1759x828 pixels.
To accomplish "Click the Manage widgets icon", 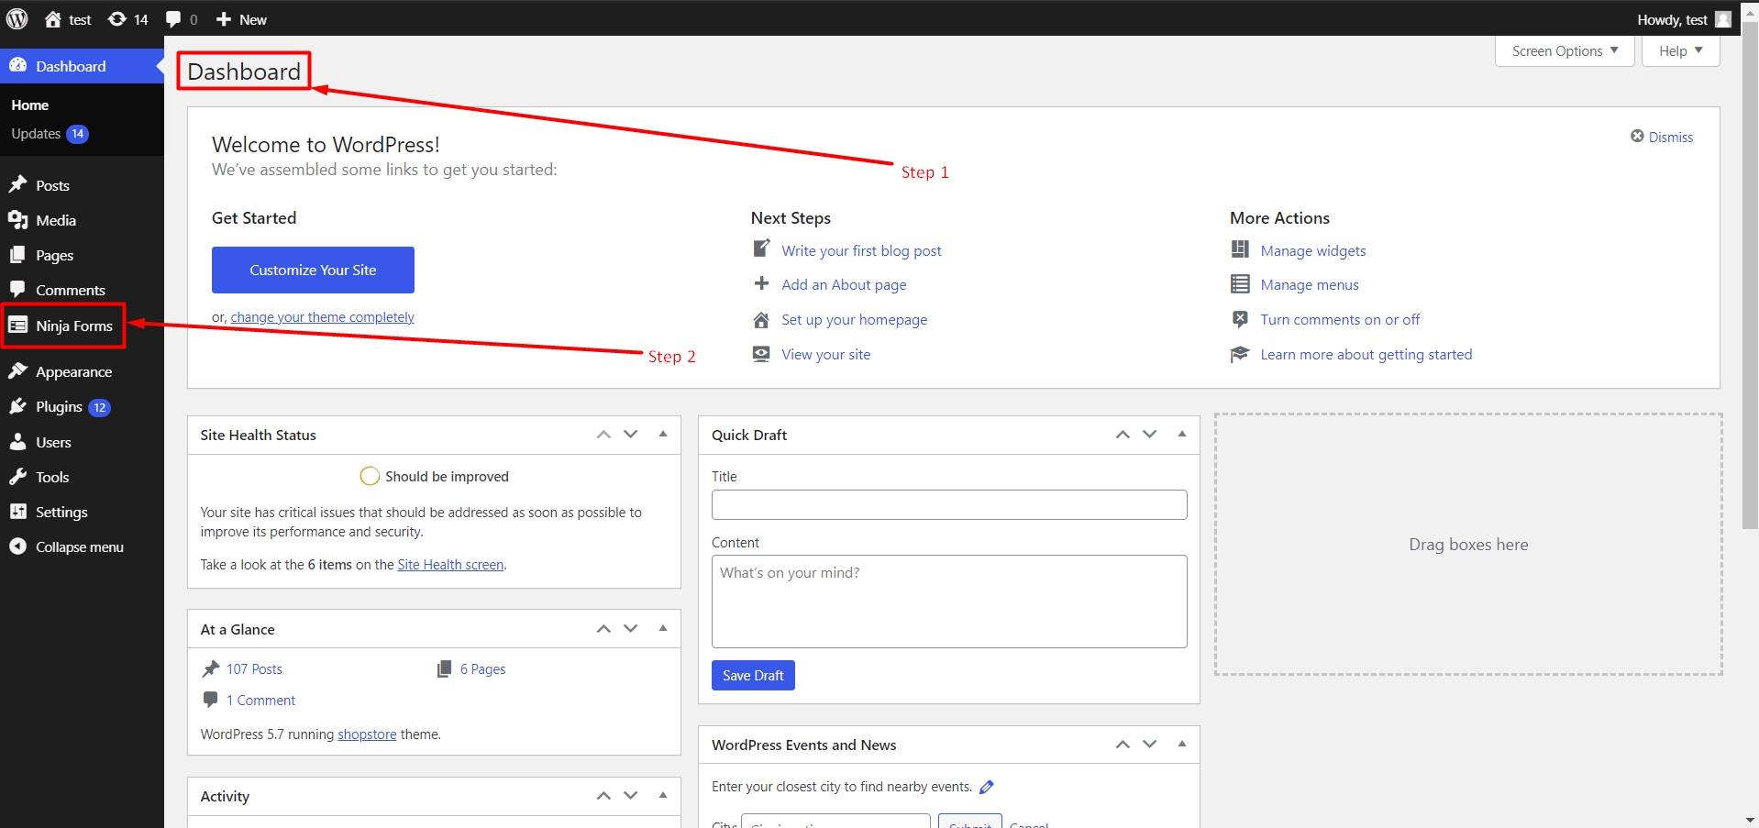I will (1240, 249).
